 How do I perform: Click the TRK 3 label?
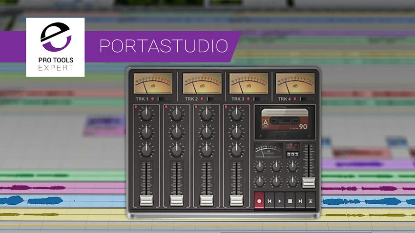pyautogui.click(x=238, y=99)
